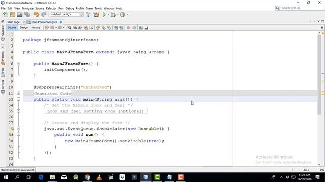Viewport: 325px width, 182px height.
Task: Open the Projects side panel
Action: pos(3,58)
